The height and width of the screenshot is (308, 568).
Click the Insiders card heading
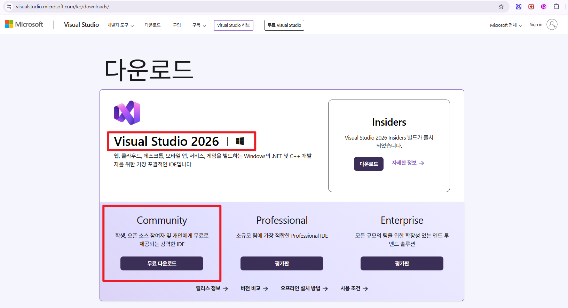pos(389,122)
